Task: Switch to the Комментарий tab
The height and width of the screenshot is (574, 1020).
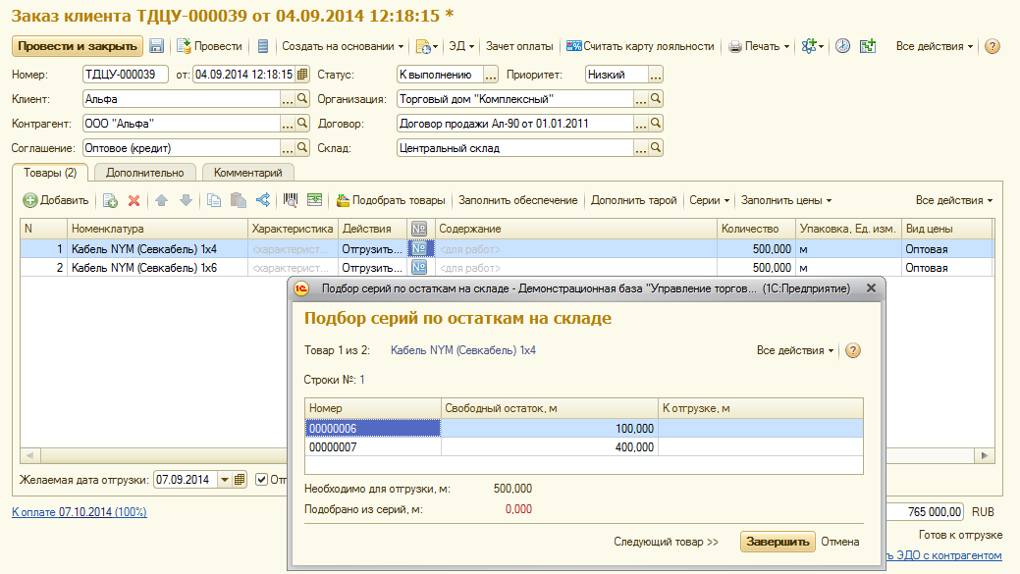Action: (x=247, y=173)
